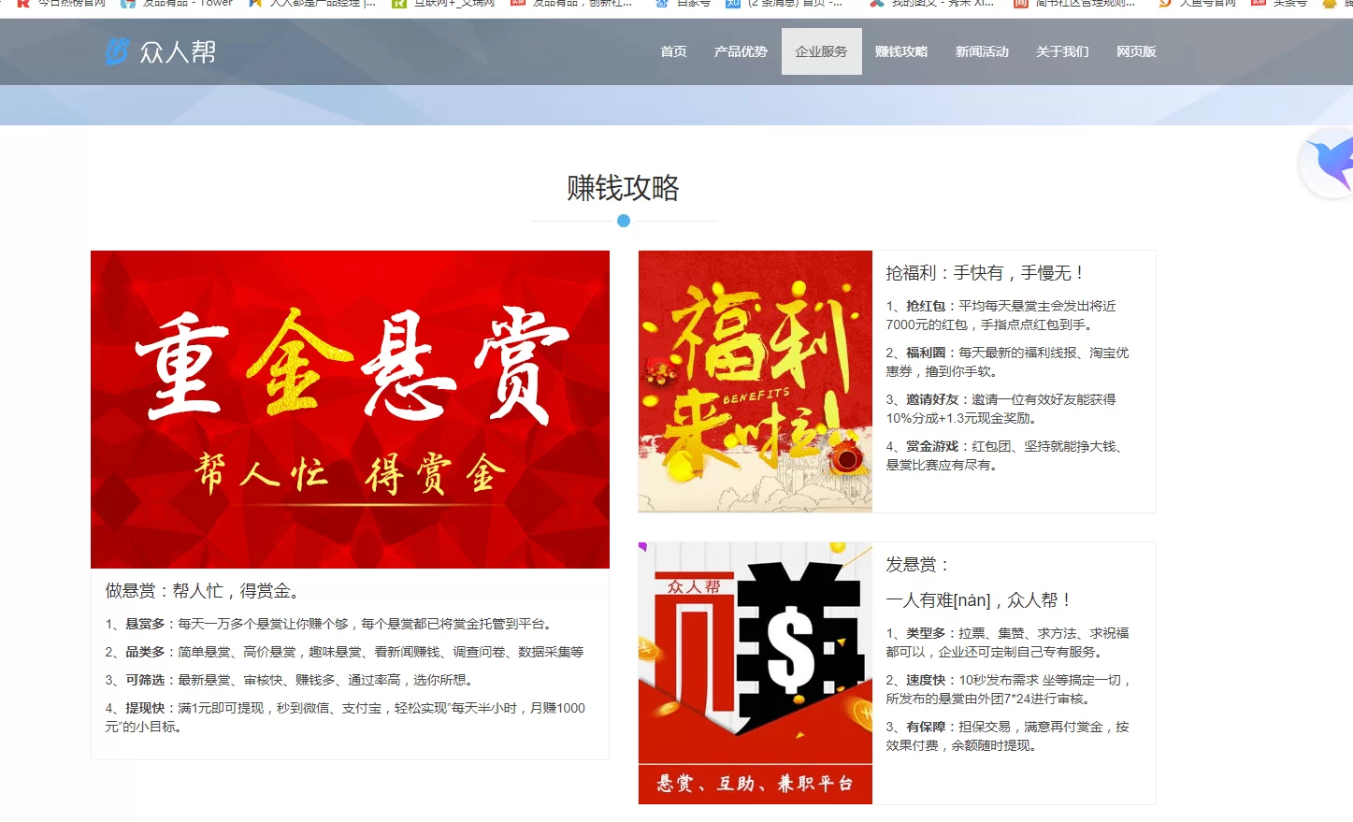Click the 速度快 item under 发悬赏
This screenshot has height=822, width=1353.
[x=926, y=680]
